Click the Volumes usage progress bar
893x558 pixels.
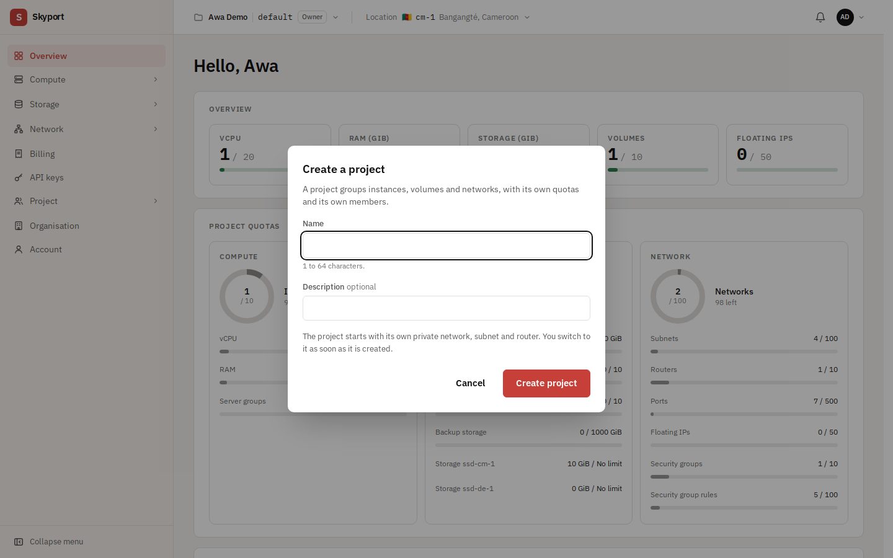(658, 170)
